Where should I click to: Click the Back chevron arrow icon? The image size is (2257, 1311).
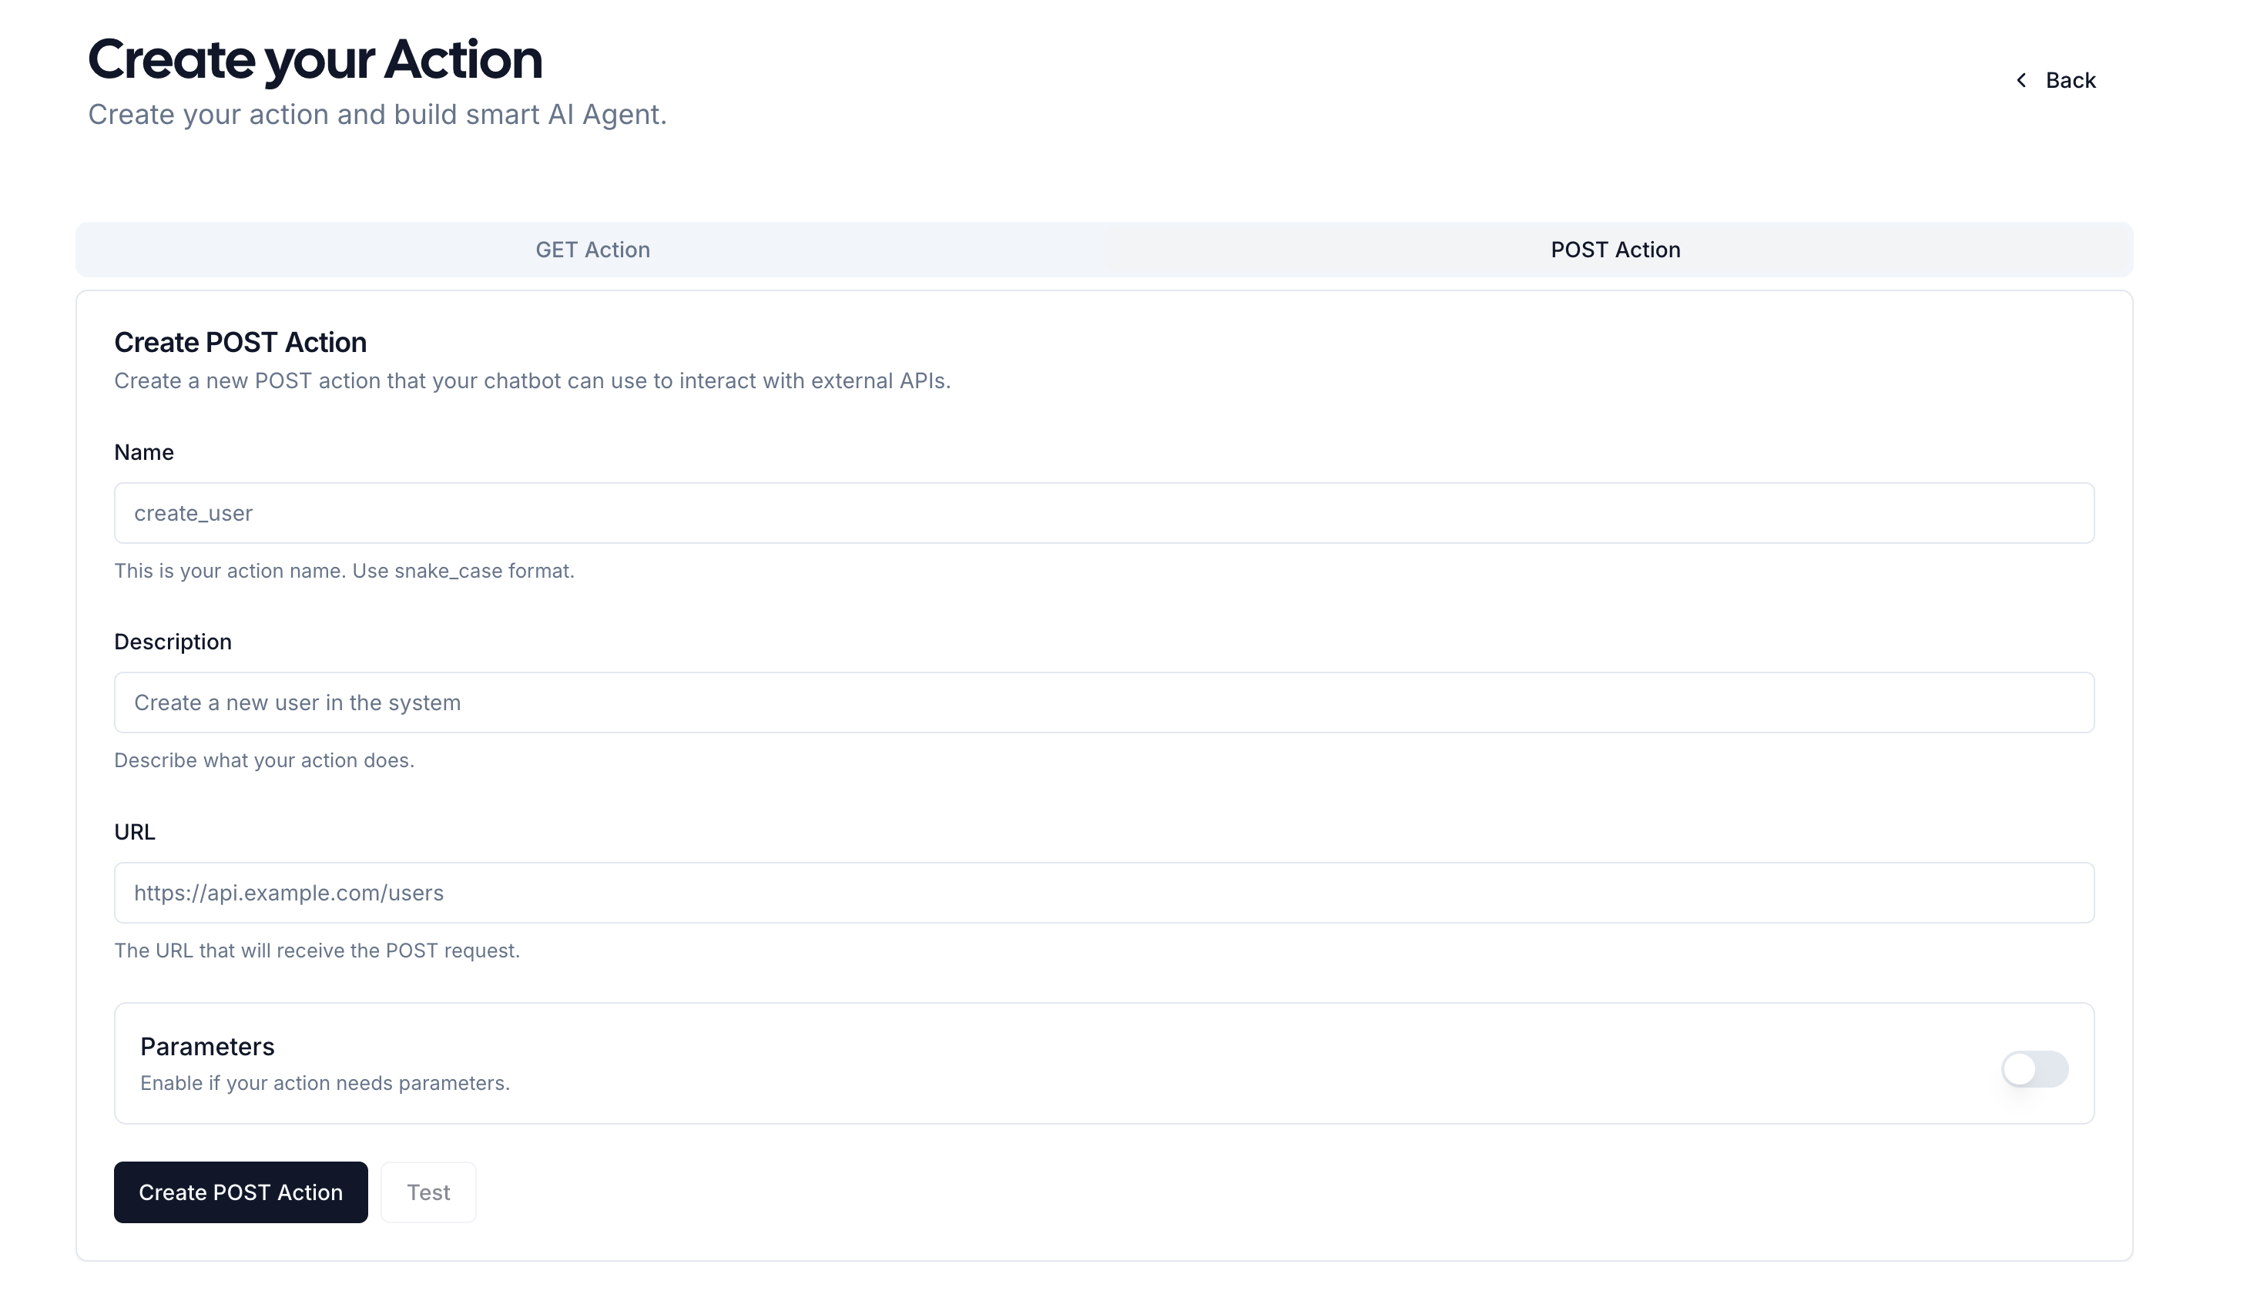(x=2021, y=81)
